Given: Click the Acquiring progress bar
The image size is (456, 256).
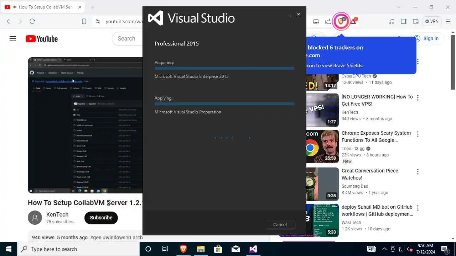Looking at the screenshot, I should (x=224, y=68).
